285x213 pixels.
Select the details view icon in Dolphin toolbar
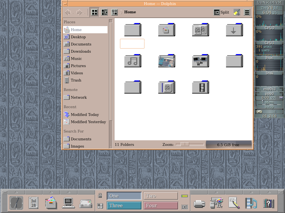tap(104, 12)
